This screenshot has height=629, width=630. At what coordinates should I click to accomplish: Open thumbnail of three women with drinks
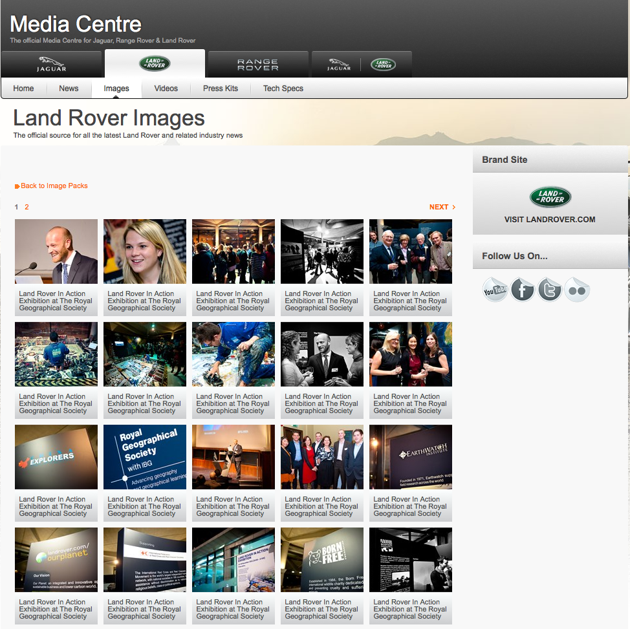click(x=411, y=354)
